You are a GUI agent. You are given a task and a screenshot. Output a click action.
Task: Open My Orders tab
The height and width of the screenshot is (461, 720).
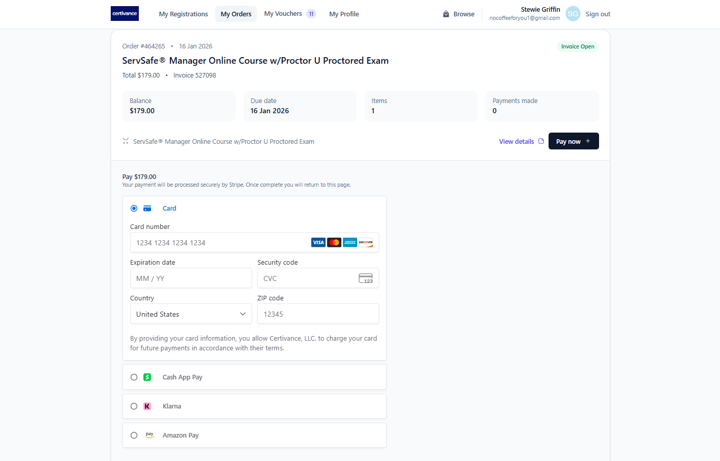click(236, 14)
